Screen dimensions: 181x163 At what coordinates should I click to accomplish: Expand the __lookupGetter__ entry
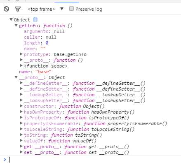pyautogui.click(x=21, y=94)
